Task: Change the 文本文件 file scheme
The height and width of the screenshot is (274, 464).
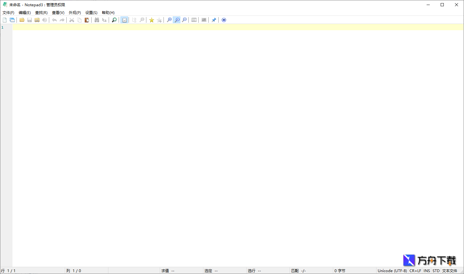Action: (x=450, y=271)
